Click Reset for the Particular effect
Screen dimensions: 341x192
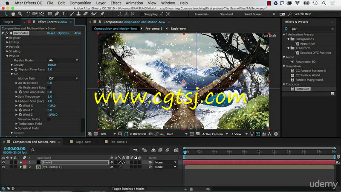[51, 33]
